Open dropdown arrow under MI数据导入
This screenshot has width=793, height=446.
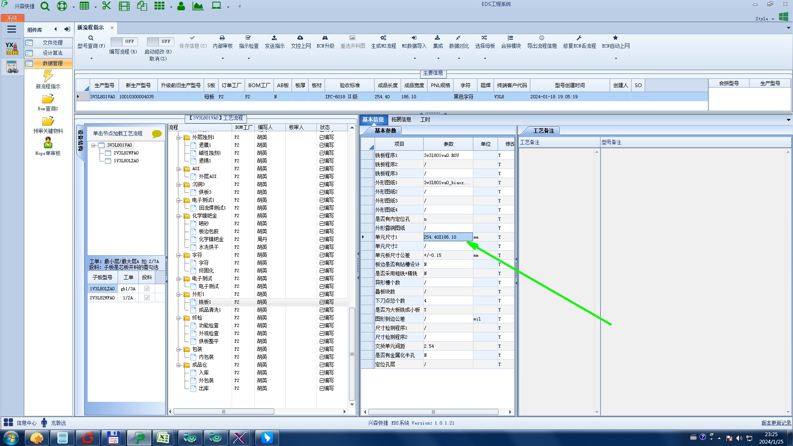pyautogui.click(x=414, y=58)
